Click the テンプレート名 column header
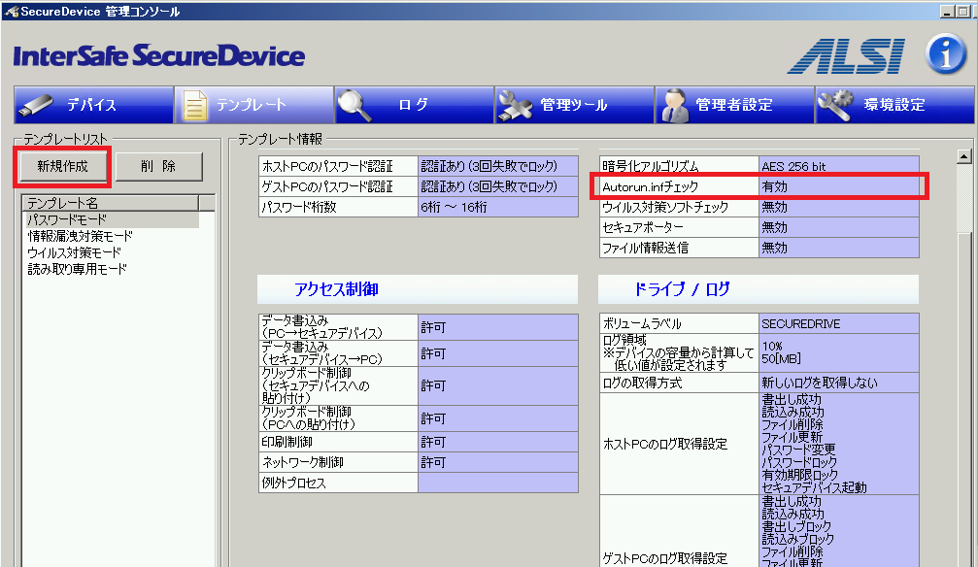This screenshot has width=978, height=567. [x=111, y=203]
